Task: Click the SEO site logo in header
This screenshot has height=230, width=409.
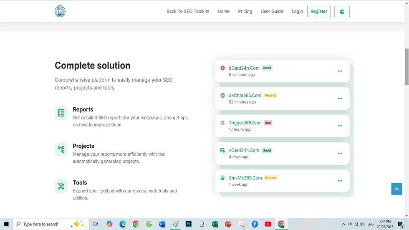Action: [60, 11]
